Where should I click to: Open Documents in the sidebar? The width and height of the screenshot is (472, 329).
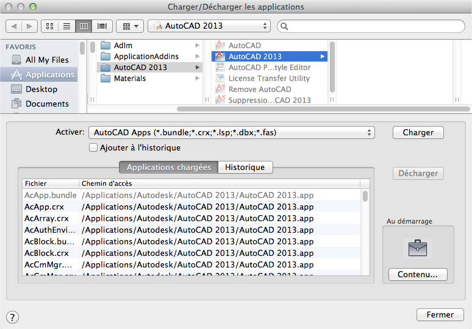(40, 104)
